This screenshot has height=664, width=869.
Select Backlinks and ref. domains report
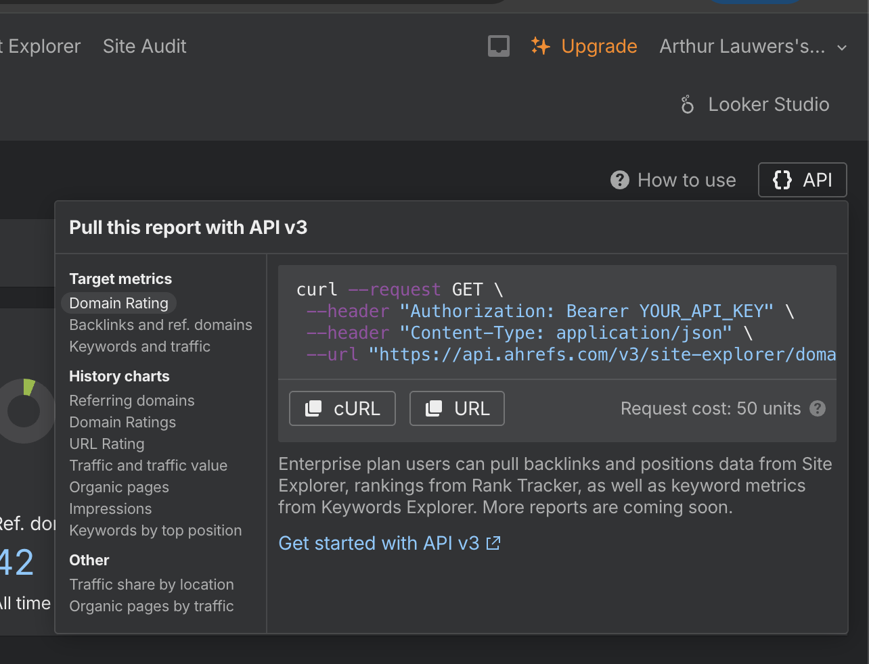click(x=160, y=325)
